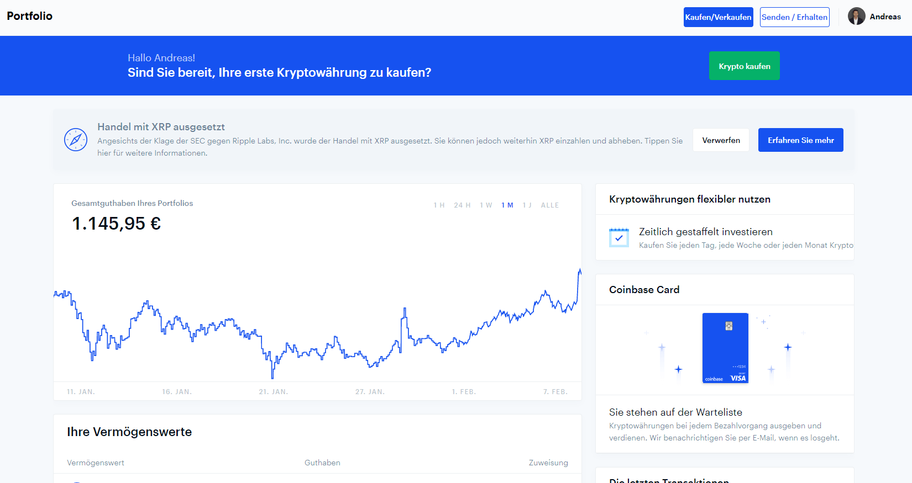
Task: Open the Senden / Erhalten dialog
Action: [x=794, y=17]
